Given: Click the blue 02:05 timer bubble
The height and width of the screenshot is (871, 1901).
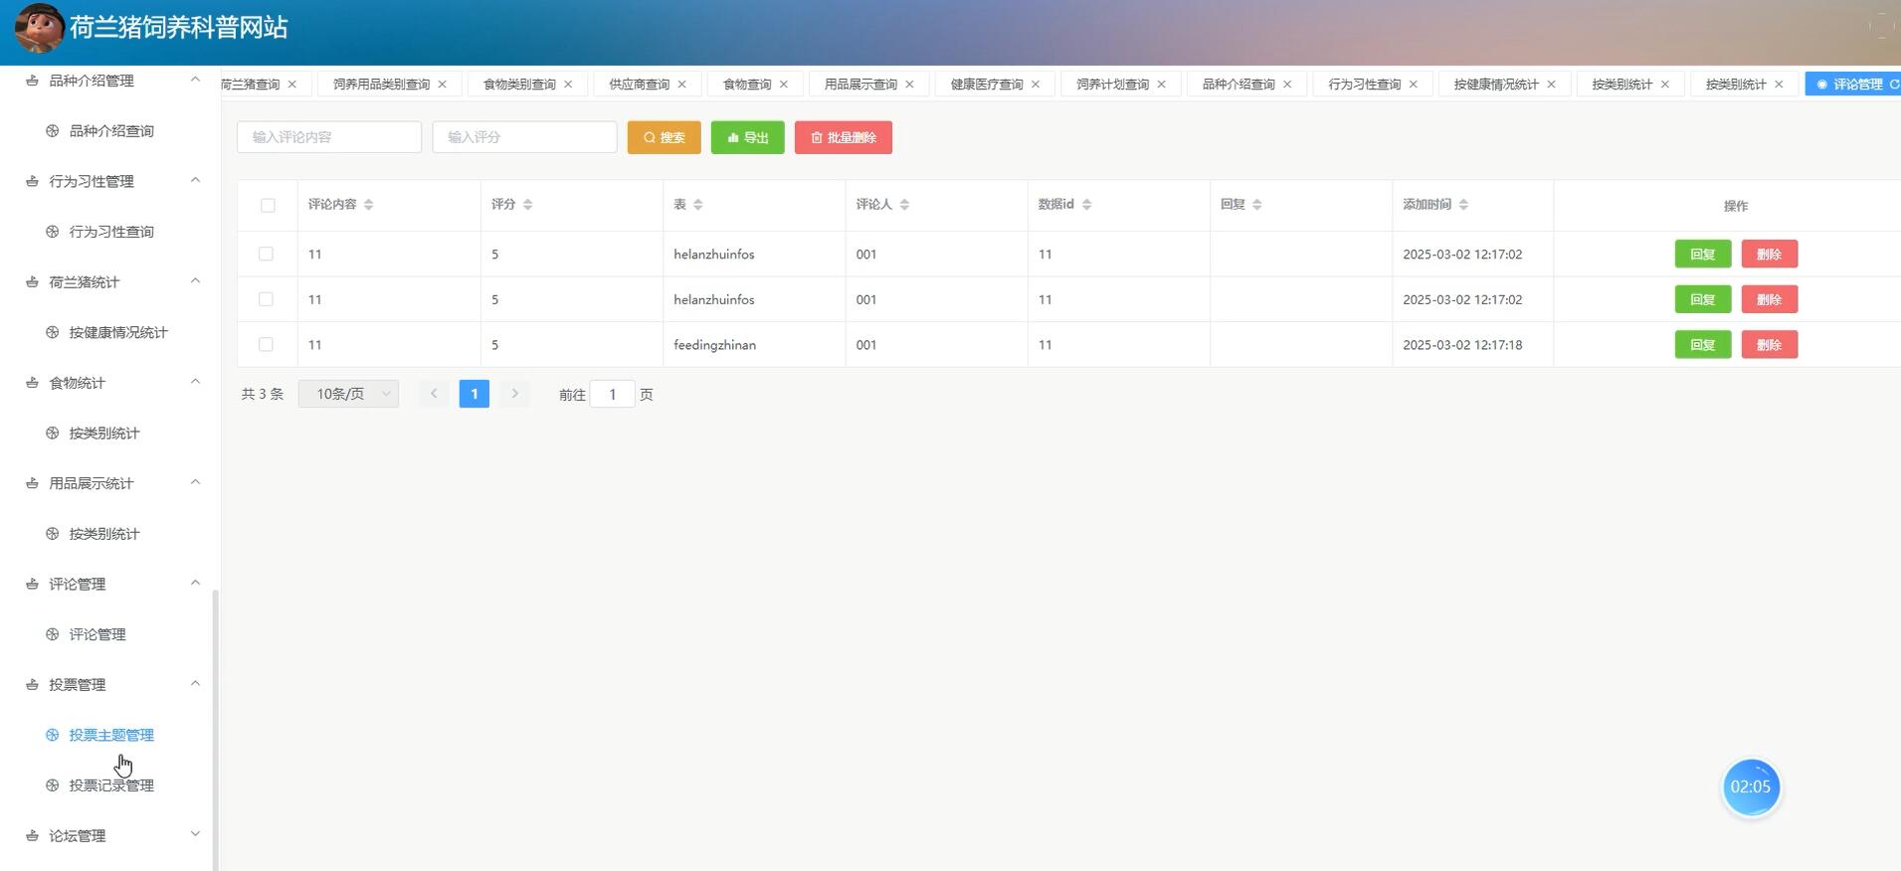Looking at the screenshot, I should [x=1750, y=787].
